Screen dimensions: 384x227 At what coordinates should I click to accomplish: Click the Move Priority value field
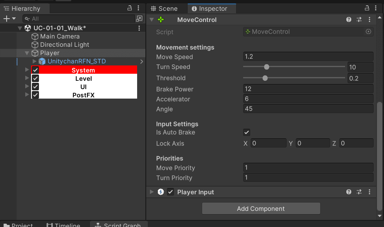[308, 167]
